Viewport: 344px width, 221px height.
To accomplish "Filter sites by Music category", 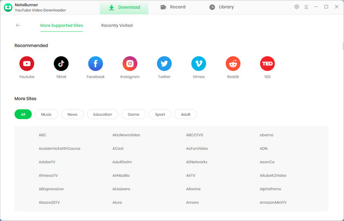I will pos(47,114).
